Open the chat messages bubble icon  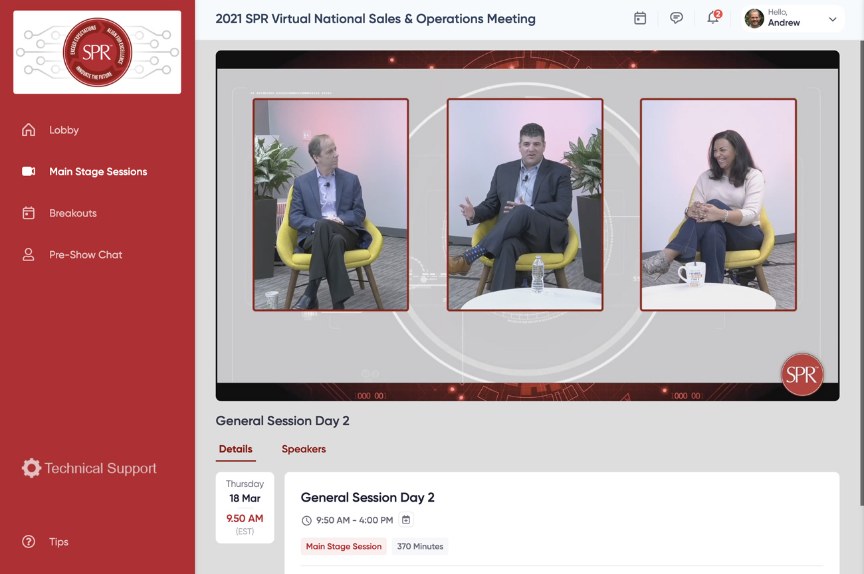676,19
